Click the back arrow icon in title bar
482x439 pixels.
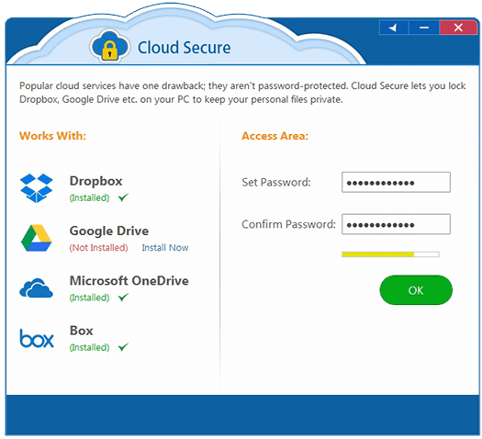tap(394, 28)
